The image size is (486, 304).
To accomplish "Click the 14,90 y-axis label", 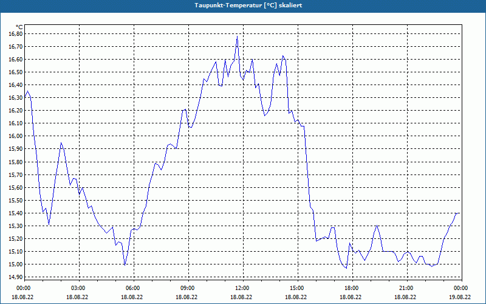I will [x=16, y=277].
